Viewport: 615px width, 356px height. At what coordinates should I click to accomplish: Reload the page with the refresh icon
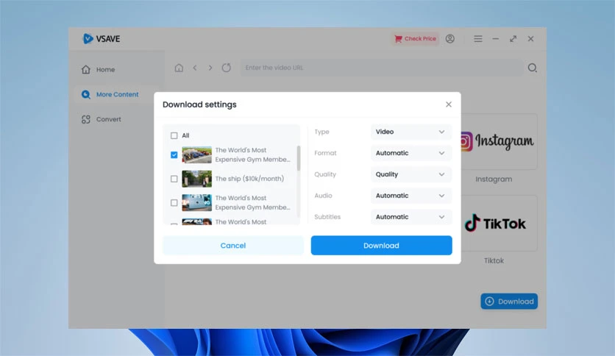click(x=227, y=68)
